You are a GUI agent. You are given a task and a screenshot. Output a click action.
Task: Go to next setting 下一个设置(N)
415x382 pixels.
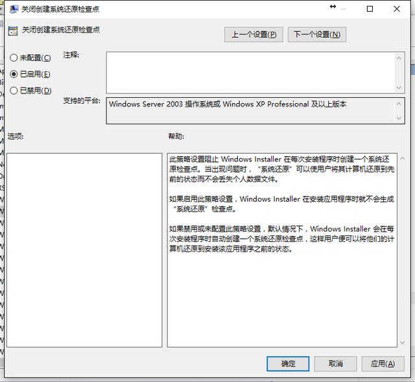pyautogui.click(x=317, y=34)
